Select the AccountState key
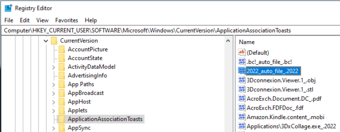The width and height of the screenshot is (340, 132). (x=85, y=58)
